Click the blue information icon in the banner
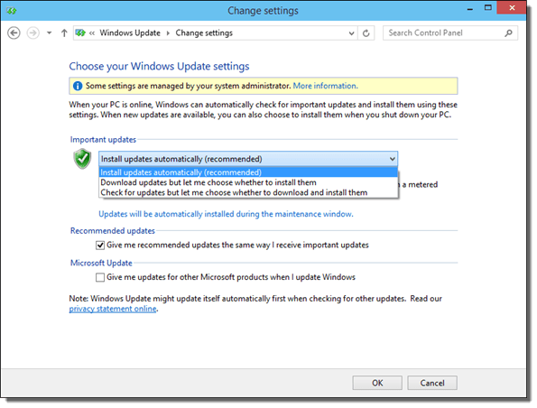 78,86
